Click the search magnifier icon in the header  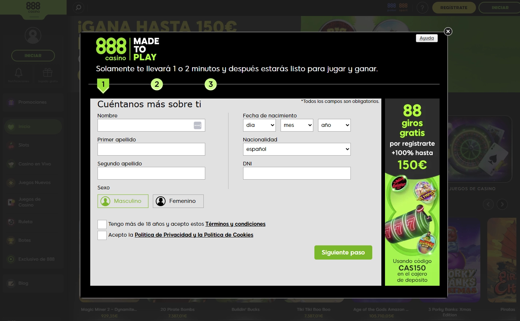point(78,8)
